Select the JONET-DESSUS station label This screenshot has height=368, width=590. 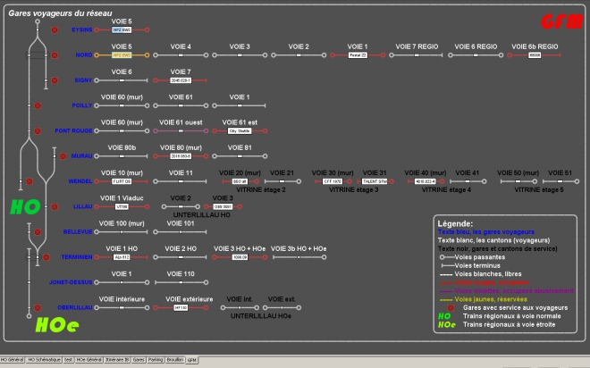click(x=71, y=282)
